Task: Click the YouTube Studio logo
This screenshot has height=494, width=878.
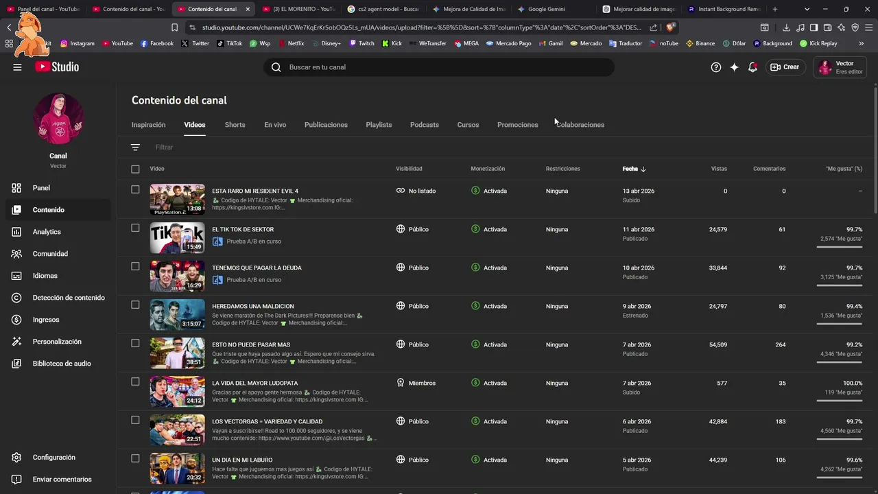Action: pos(57,67)
